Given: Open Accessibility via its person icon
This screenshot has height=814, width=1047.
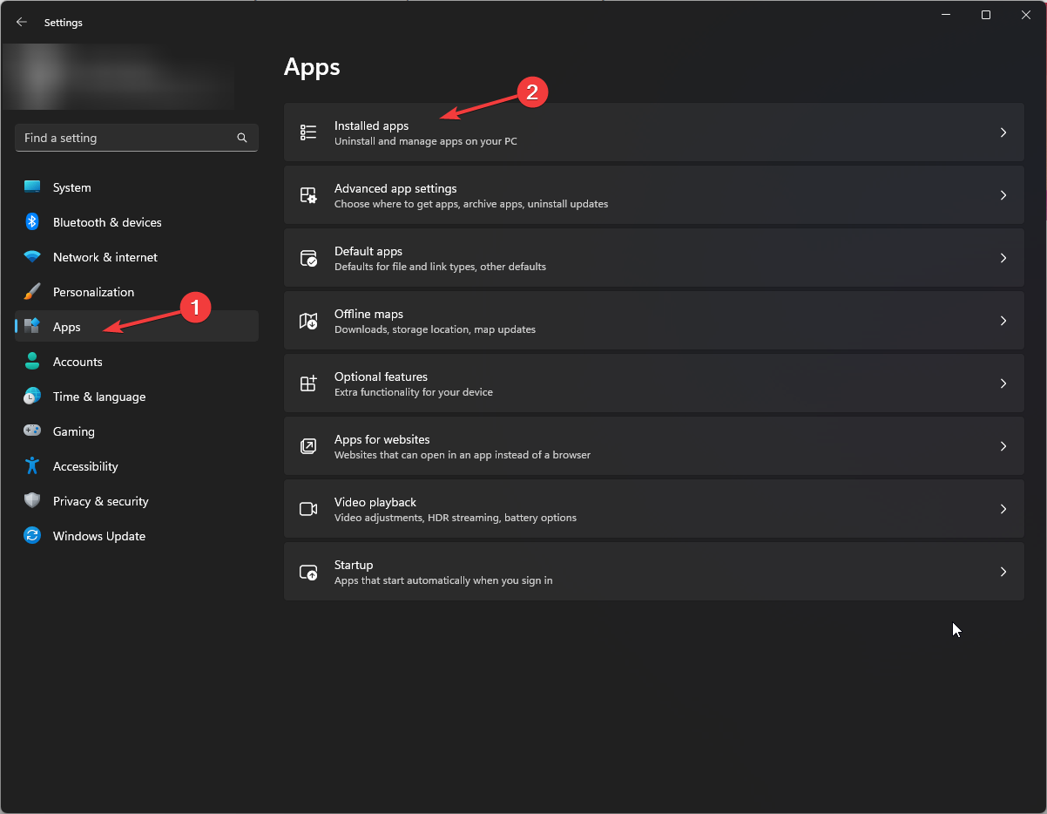Looking at the screenshot, I should [32, 466].
